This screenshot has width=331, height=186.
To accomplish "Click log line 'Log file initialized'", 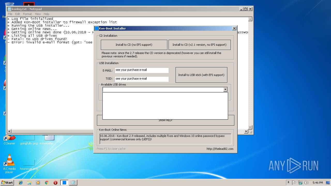I will point(30,19).
